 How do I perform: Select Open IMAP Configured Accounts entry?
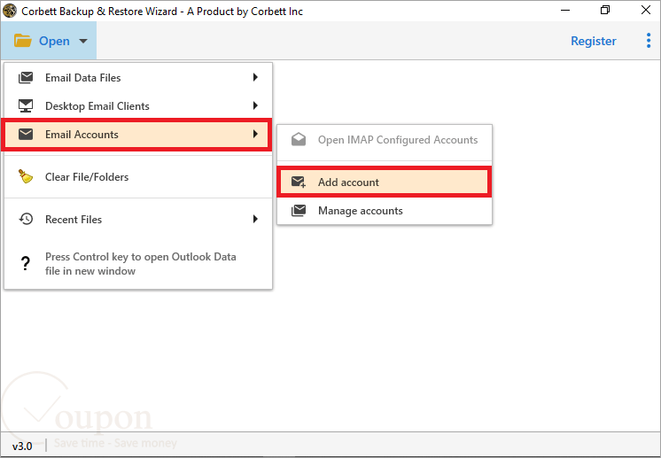coord(385,140)
